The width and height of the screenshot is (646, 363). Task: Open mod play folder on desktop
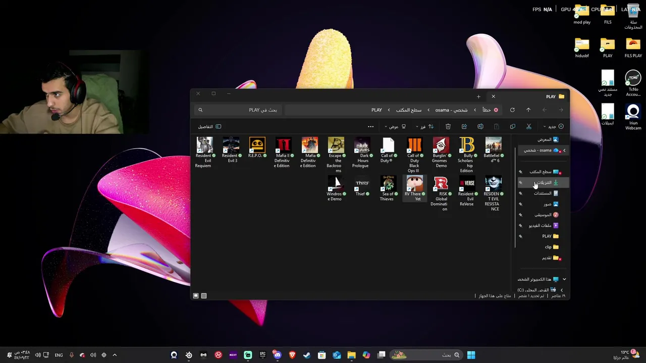pos(582,15)
